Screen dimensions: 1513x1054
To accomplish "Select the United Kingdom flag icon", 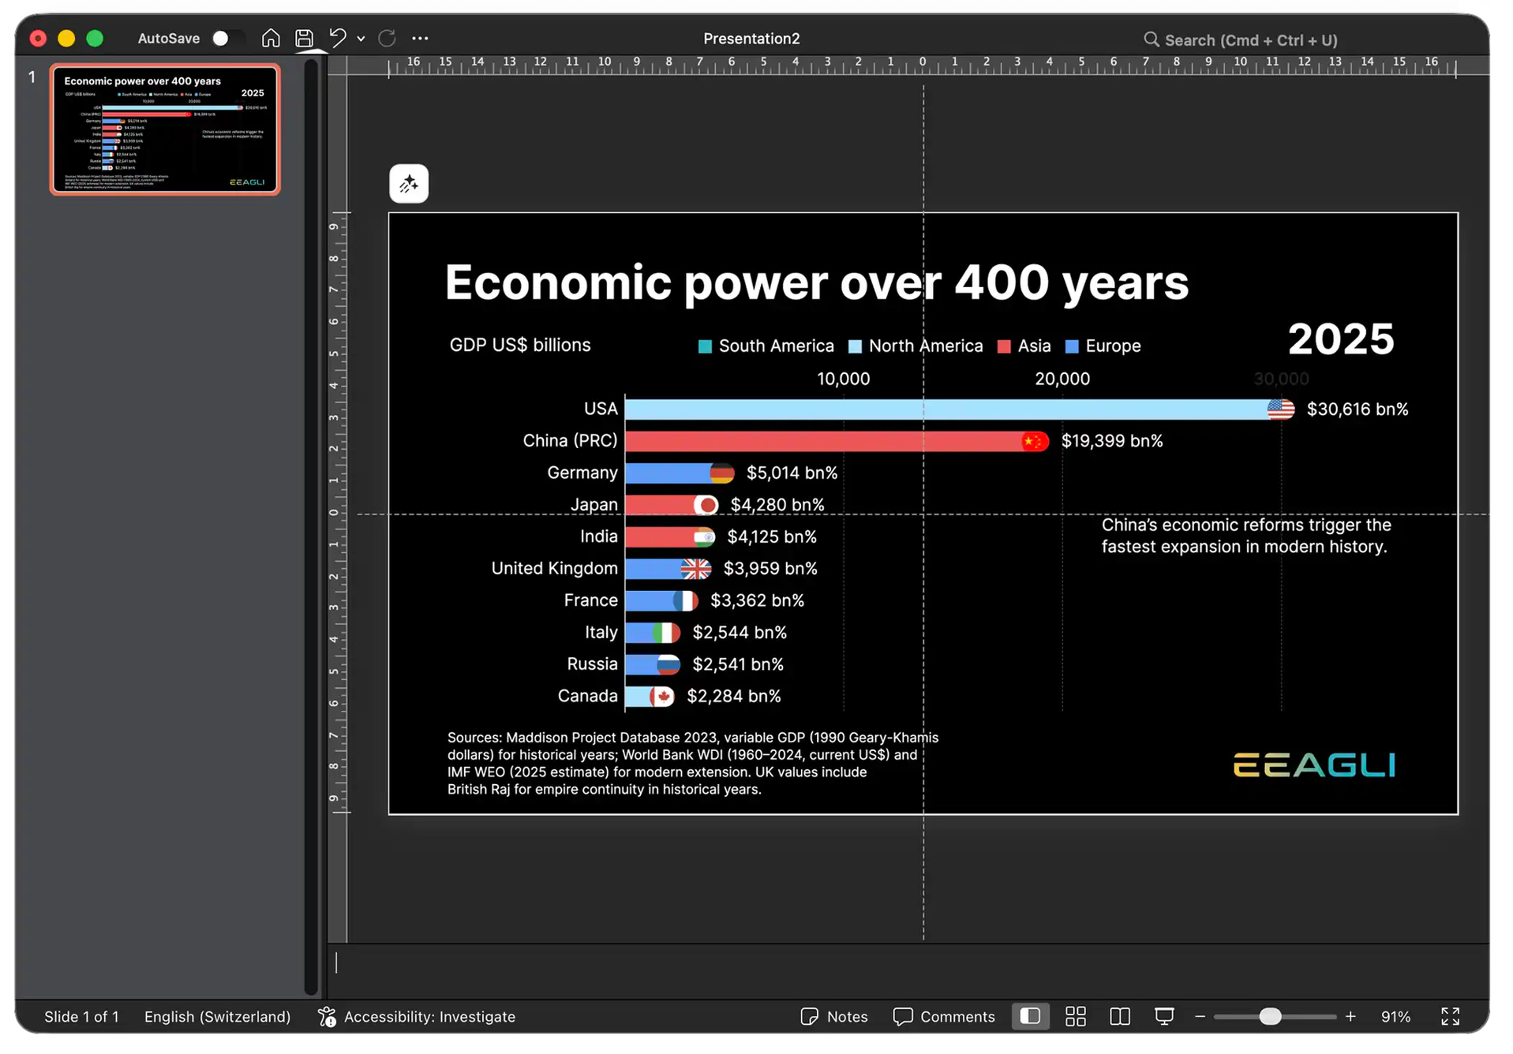I will tap(696, 569).
